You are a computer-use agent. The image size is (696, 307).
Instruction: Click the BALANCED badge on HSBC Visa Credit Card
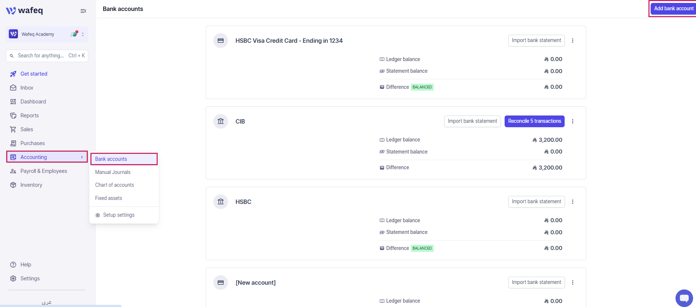point(422,87)
